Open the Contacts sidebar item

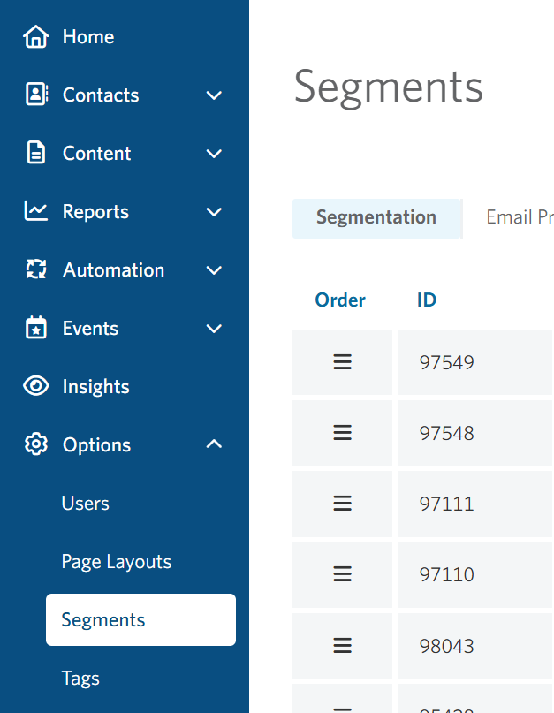101,95
